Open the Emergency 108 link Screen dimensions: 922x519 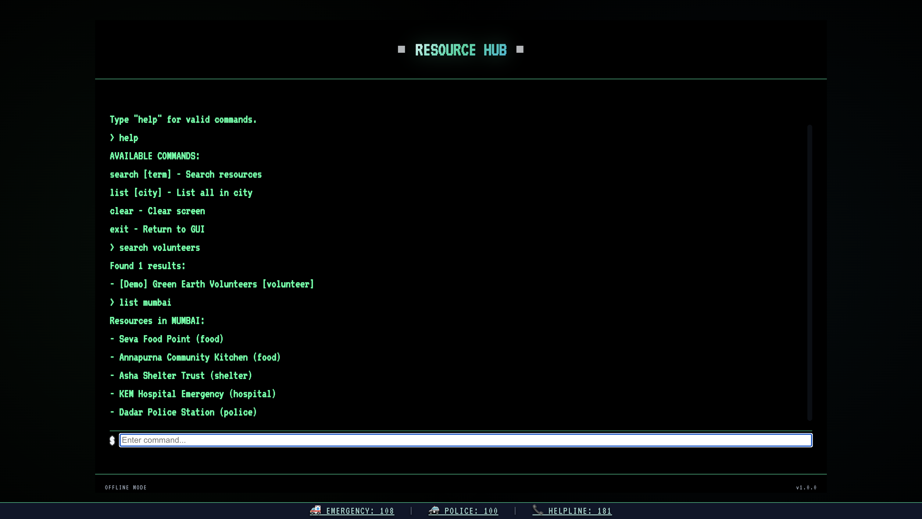(x=352, y=511)
